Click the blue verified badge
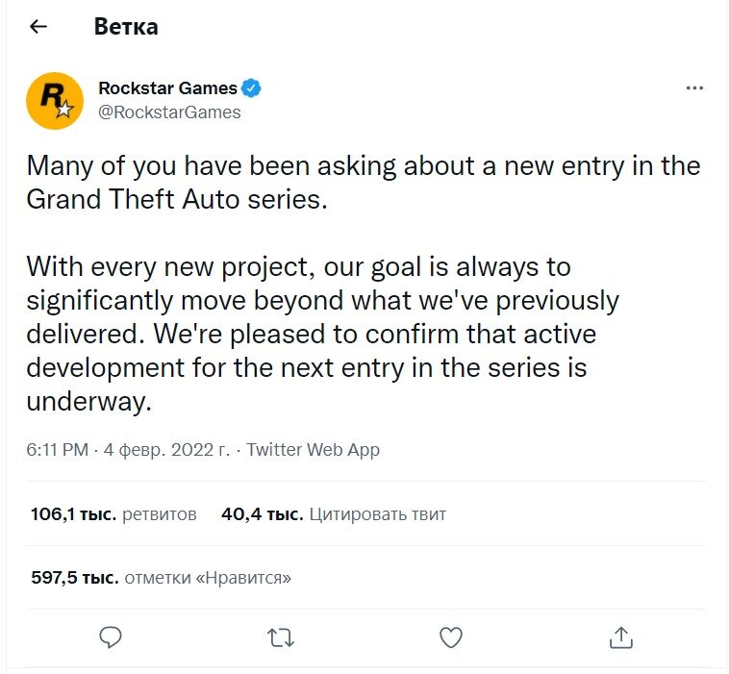This screenshot has height=674, width=729. pyautogui.click(x=252, y=88)
